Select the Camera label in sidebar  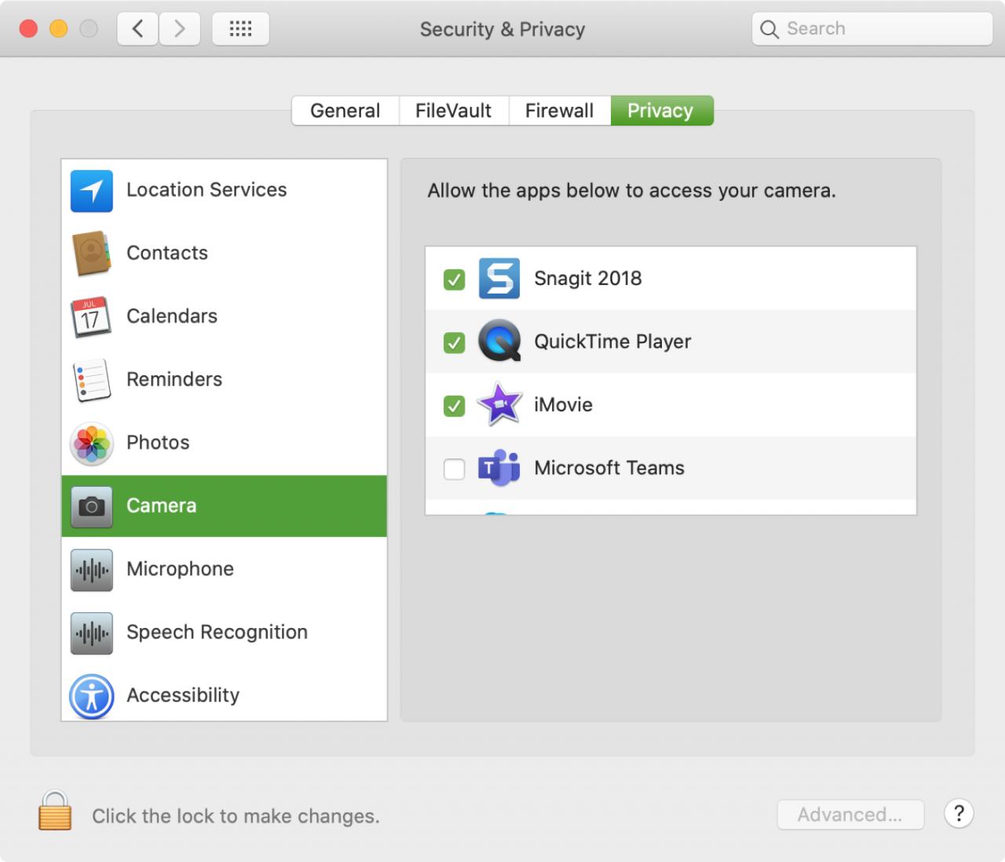tap(161, 506)
